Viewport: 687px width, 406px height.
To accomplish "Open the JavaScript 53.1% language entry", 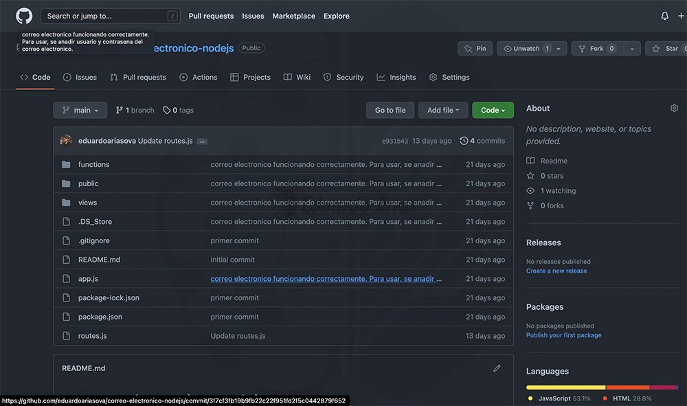I will tap(559, 398).
